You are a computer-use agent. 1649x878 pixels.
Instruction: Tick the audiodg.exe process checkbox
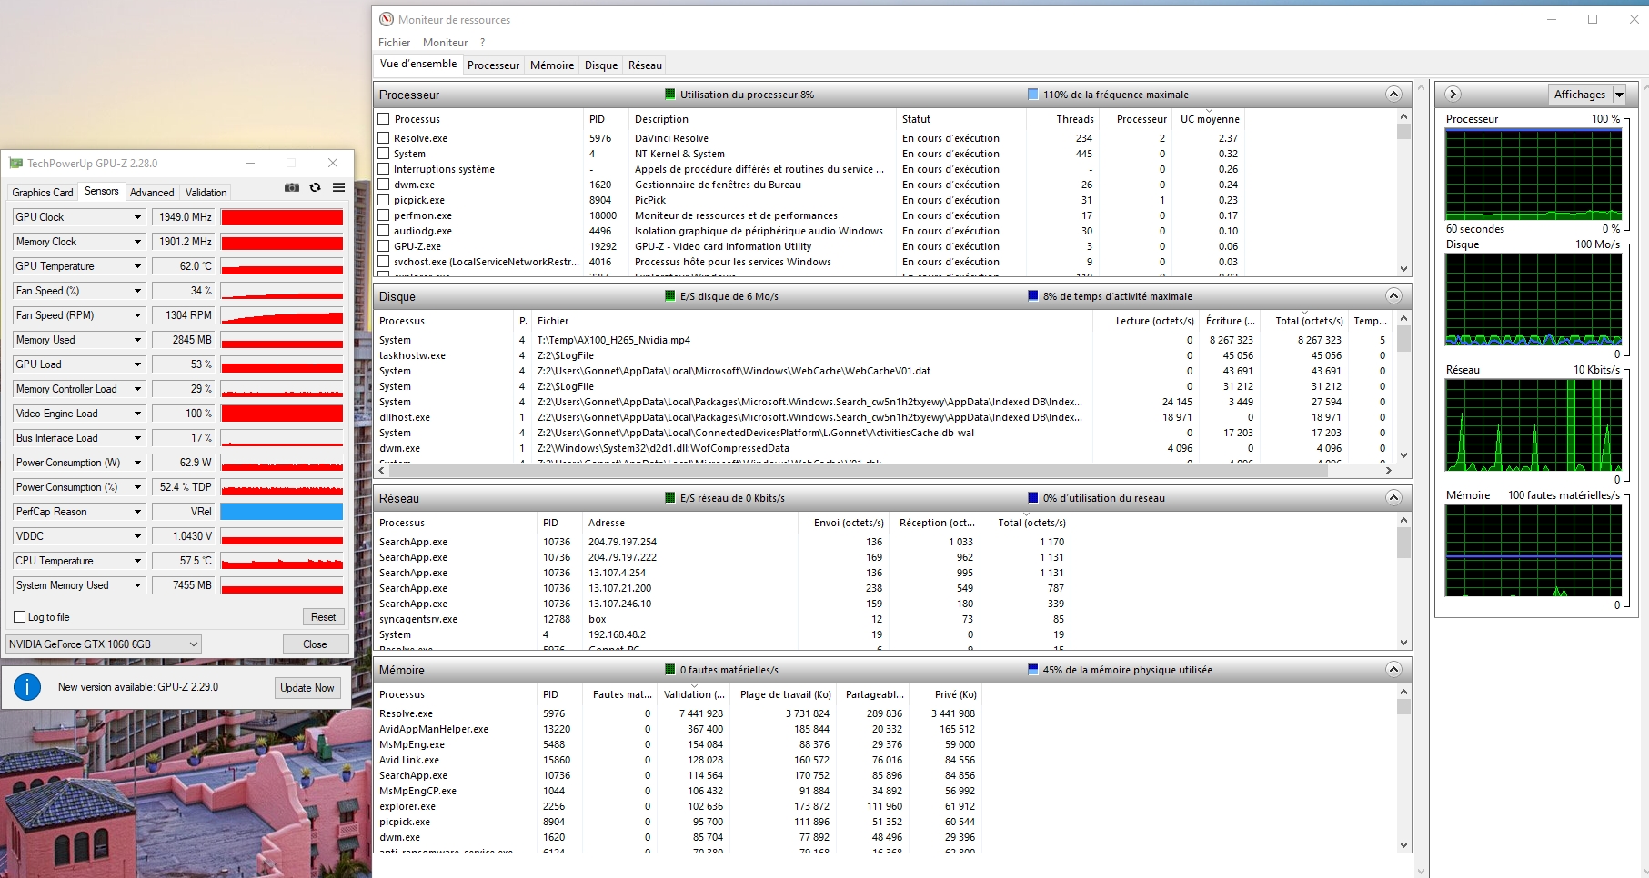384,231
